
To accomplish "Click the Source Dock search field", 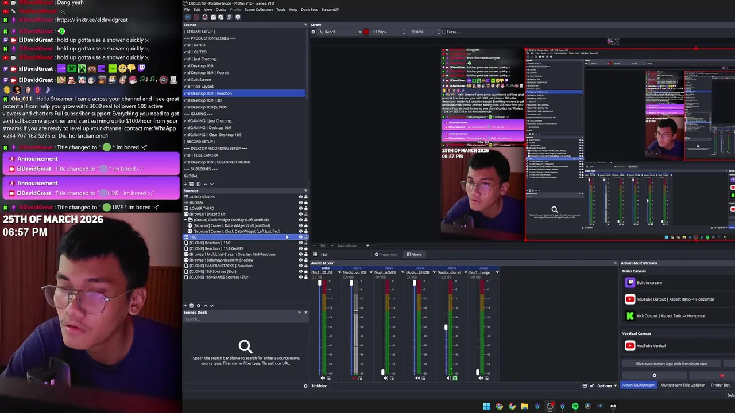I will click(x=245, y=319).
